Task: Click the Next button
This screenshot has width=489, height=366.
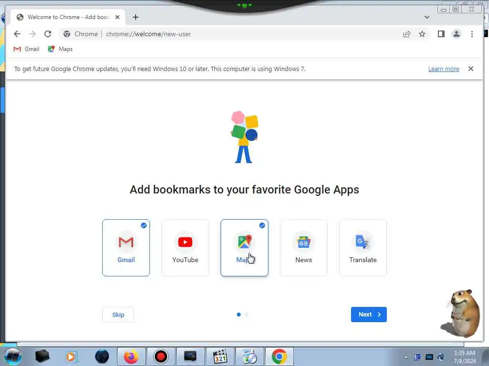Action: (369, 315)
